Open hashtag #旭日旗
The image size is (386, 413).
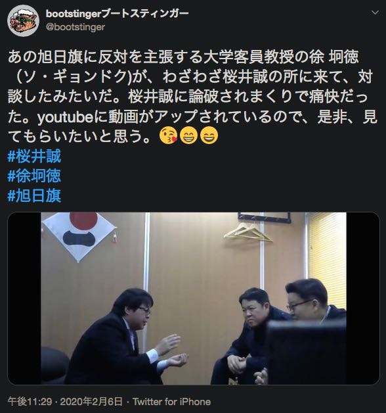34,196
